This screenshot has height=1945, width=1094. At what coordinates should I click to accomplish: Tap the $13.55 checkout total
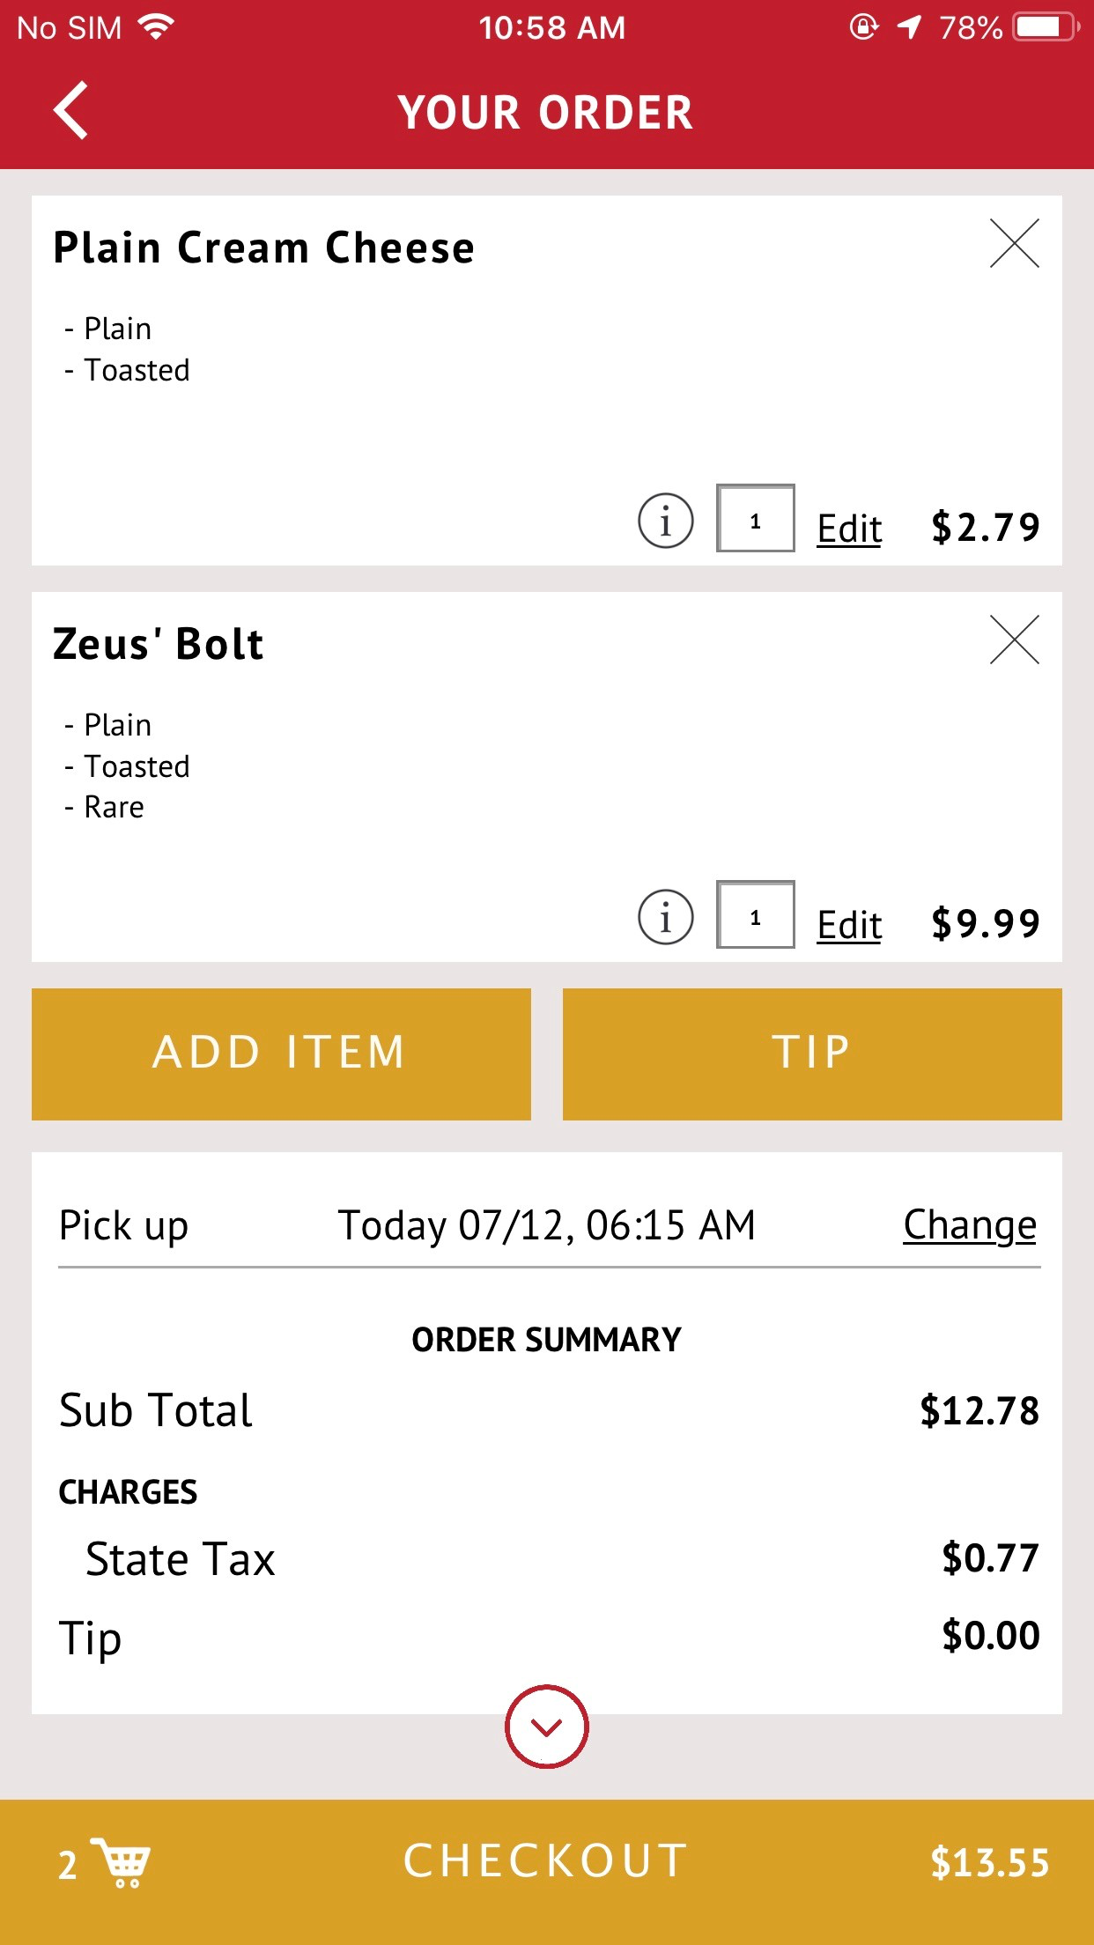(989, 1863)
